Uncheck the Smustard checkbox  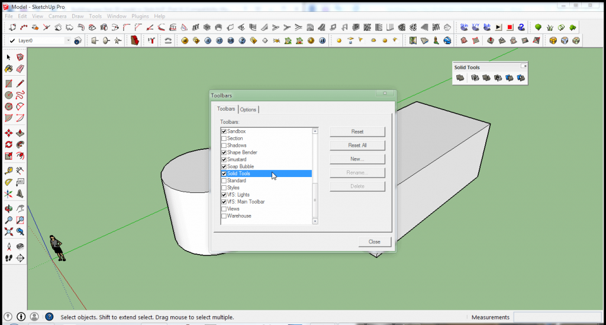[224, 159]
